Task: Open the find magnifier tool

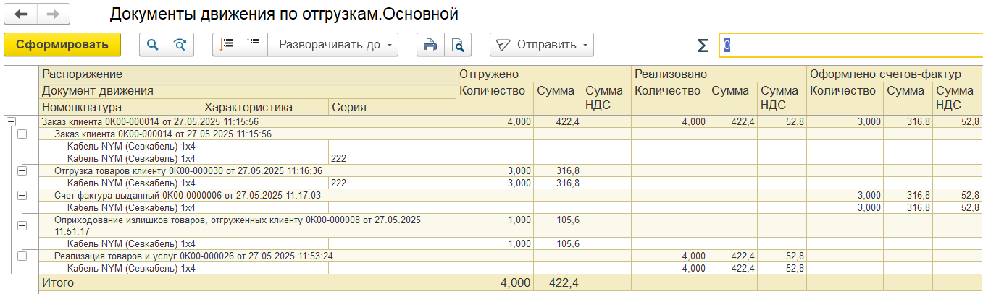Action: click(x=153, y=45)
